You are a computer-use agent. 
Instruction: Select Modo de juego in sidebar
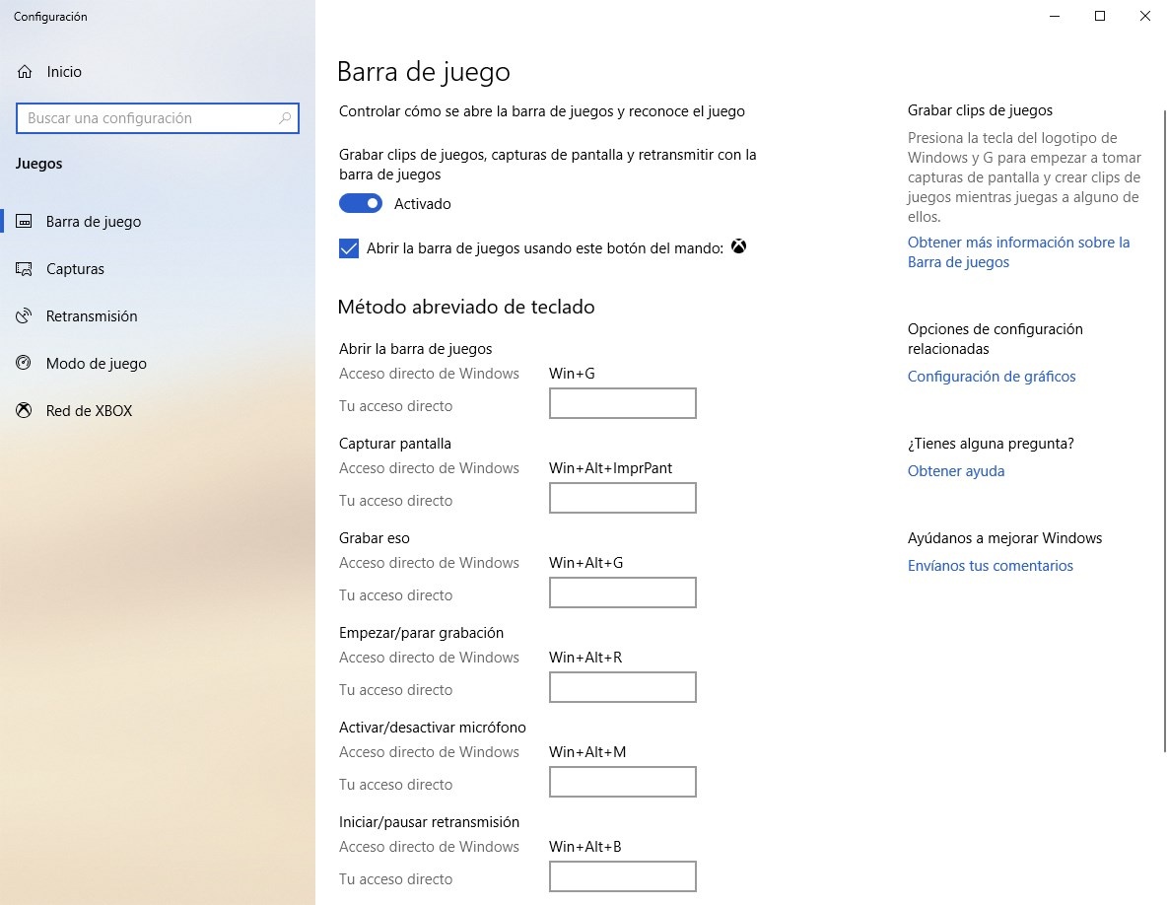[158, 364]
